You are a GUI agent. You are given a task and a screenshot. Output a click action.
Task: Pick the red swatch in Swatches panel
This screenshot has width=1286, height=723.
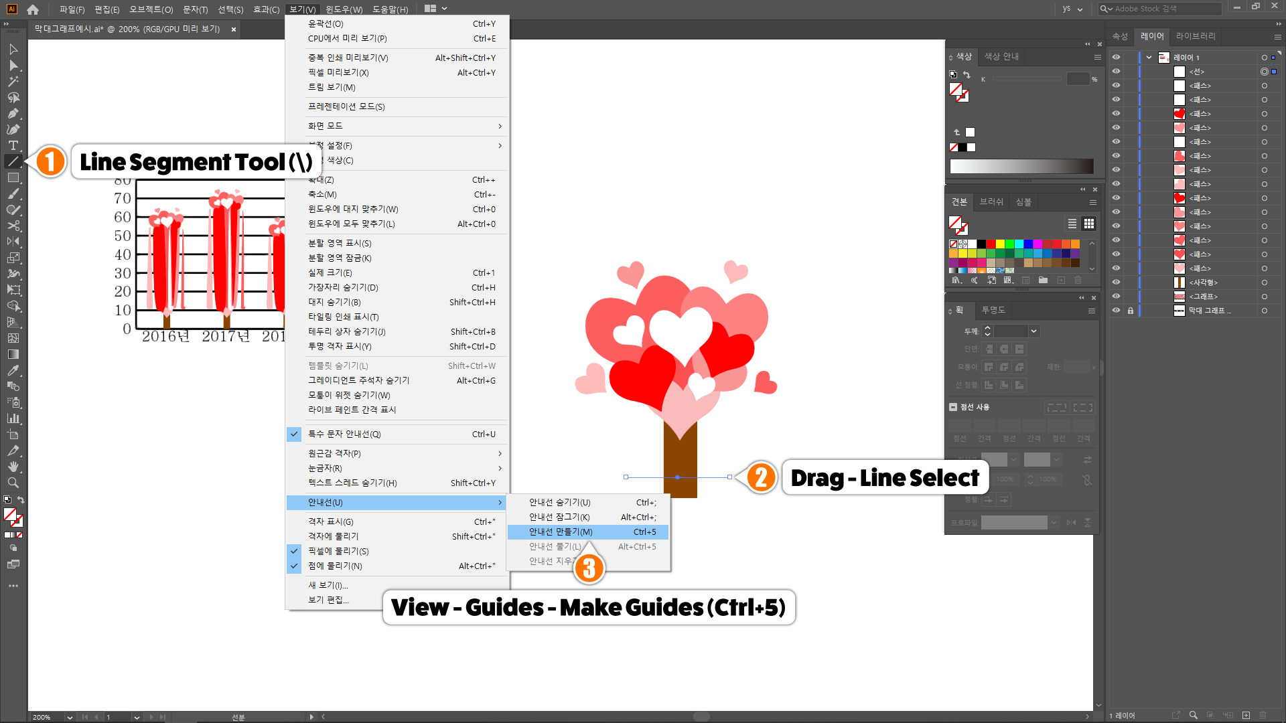coord(991,244)
